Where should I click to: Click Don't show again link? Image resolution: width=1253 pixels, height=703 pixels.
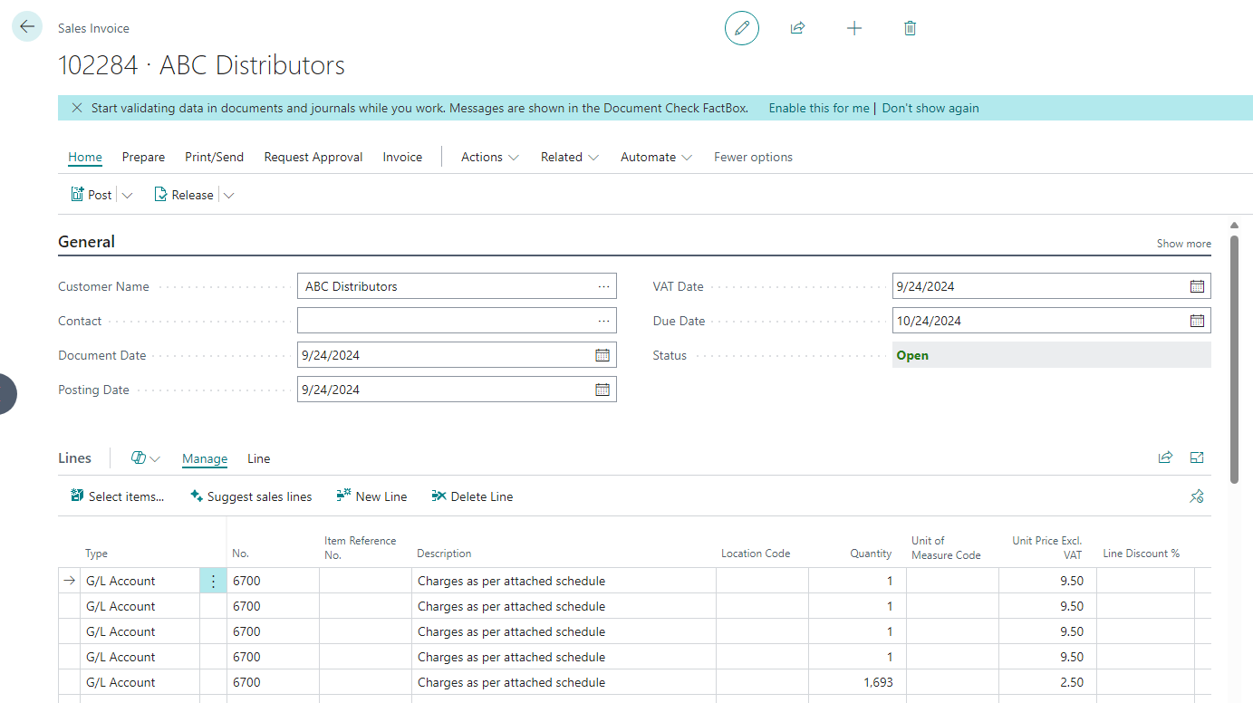[x=930, y=108]
